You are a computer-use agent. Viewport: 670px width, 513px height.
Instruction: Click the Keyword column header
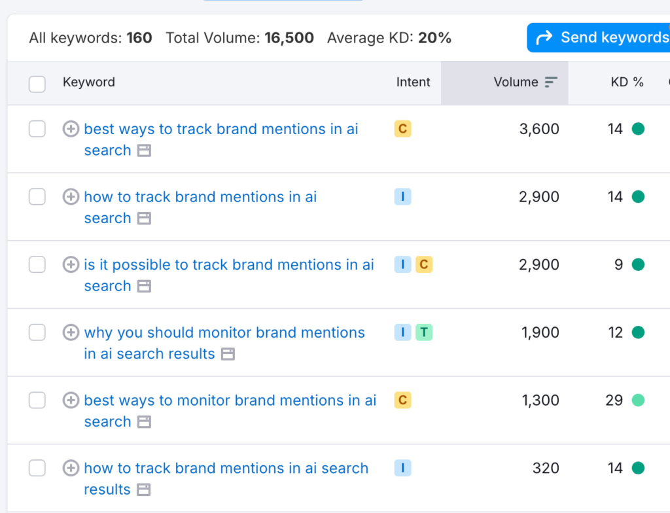click(88, 82)
